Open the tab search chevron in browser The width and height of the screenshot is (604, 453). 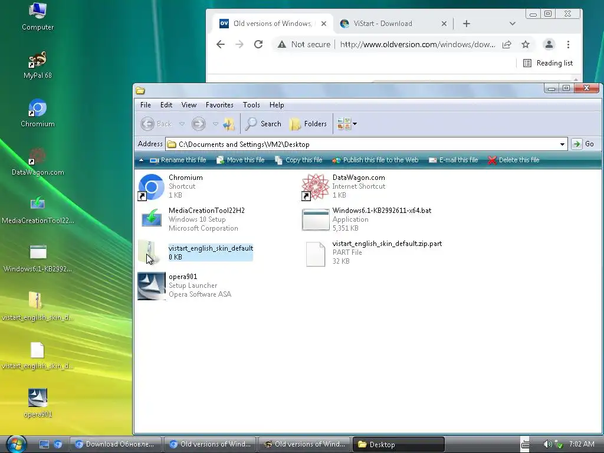513,24
